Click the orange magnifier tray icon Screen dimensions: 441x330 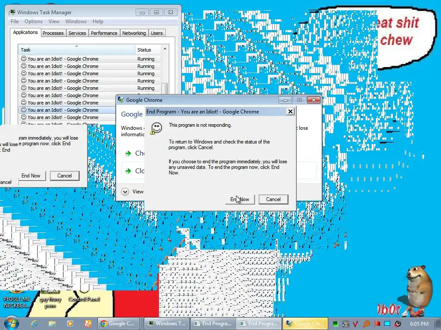366,324
